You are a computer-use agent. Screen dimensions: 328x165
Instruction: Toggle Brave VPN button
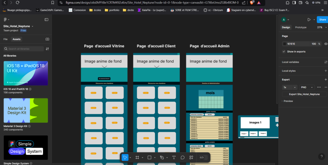tap(316, 3)
